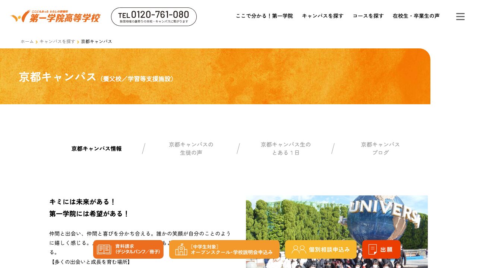Click the Universal globe campus photo
The width and height of the screenshot is (477, 268).
[x=337, y=232]
